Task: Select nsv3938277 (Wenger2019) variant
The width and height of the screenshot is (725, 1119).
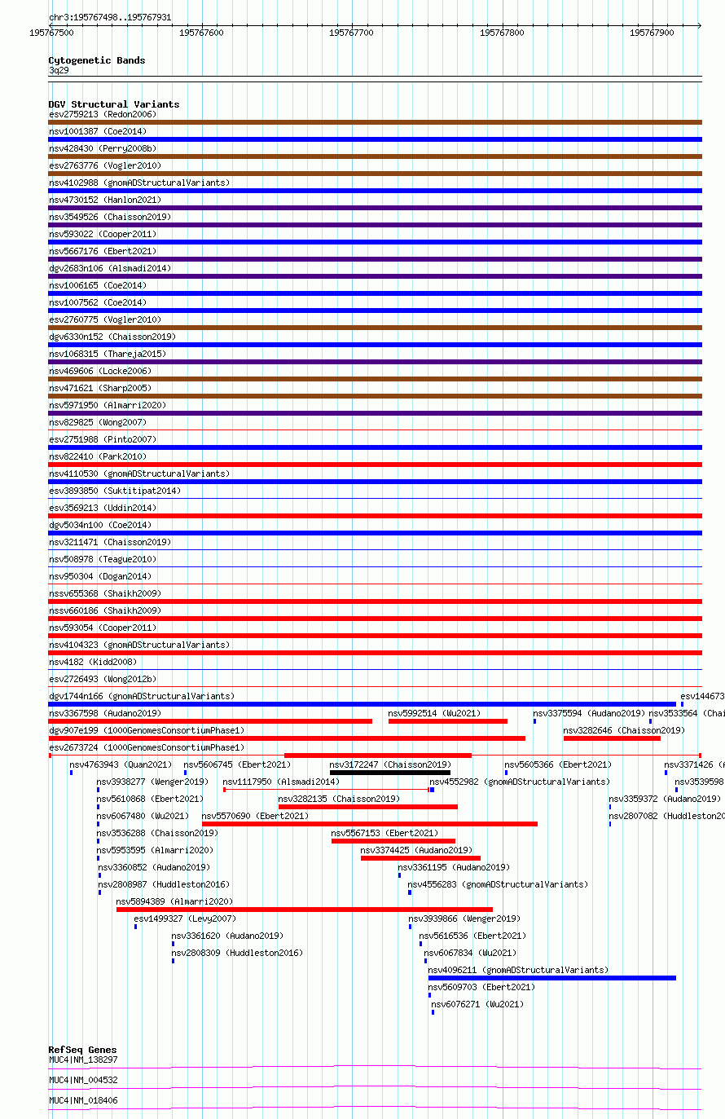Action: [x=153, y=782]
